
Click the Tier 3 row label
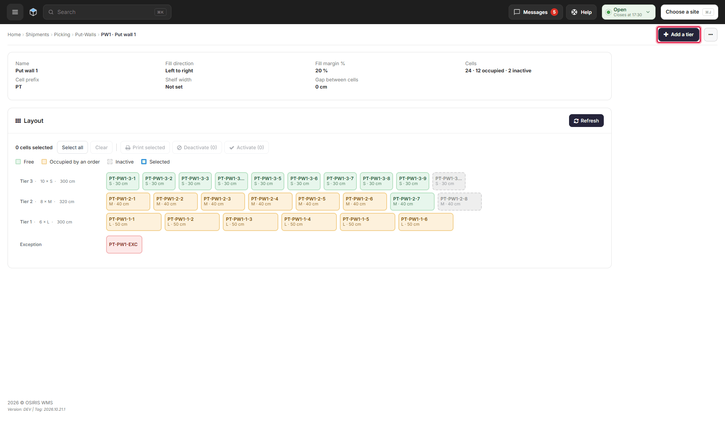click(26, 181)
